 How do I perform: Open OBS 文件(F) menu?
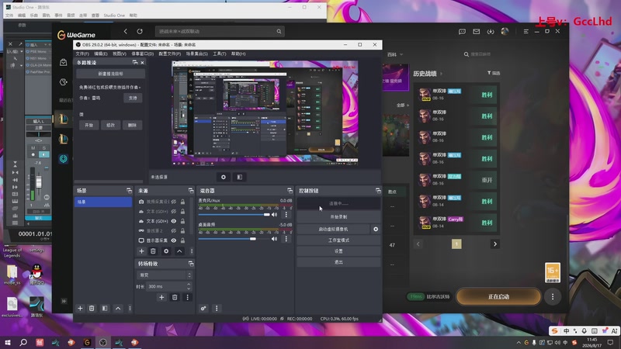click(x=82, y=54)
